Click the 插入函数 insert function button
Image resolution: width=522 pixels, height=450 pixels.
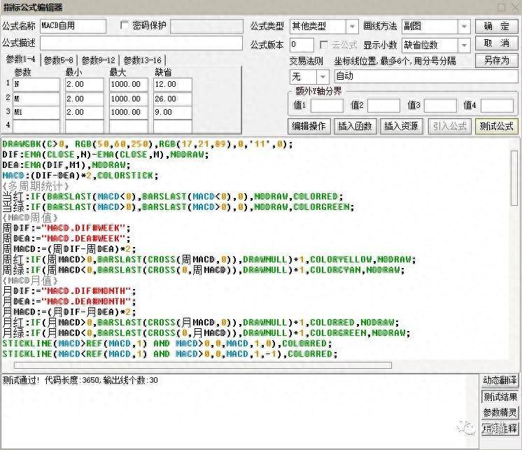tap(355, 126)
